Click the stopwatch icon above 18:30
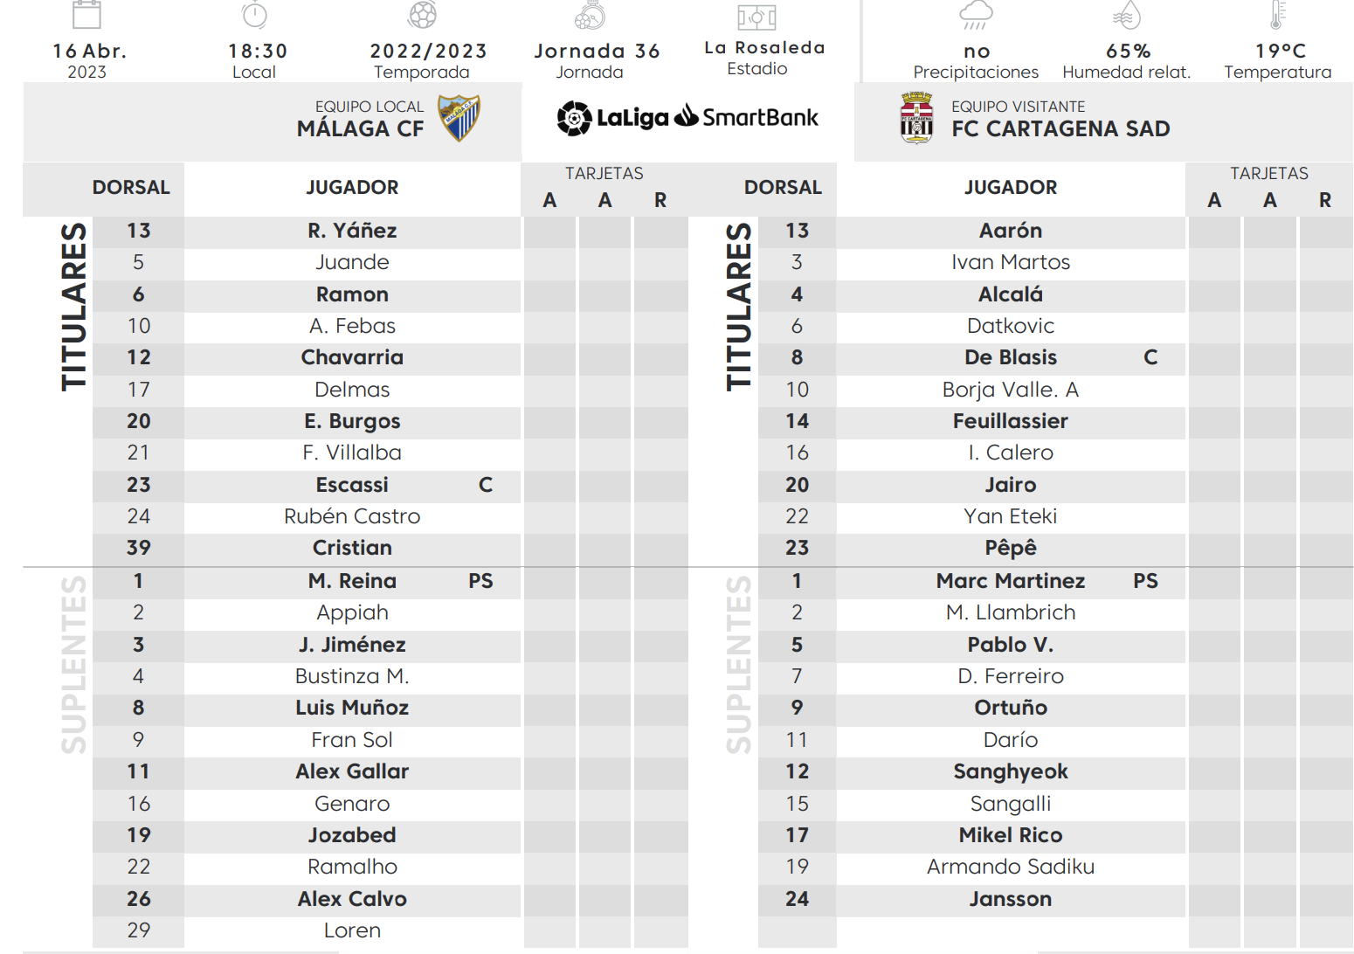 (x=254, y=14)
